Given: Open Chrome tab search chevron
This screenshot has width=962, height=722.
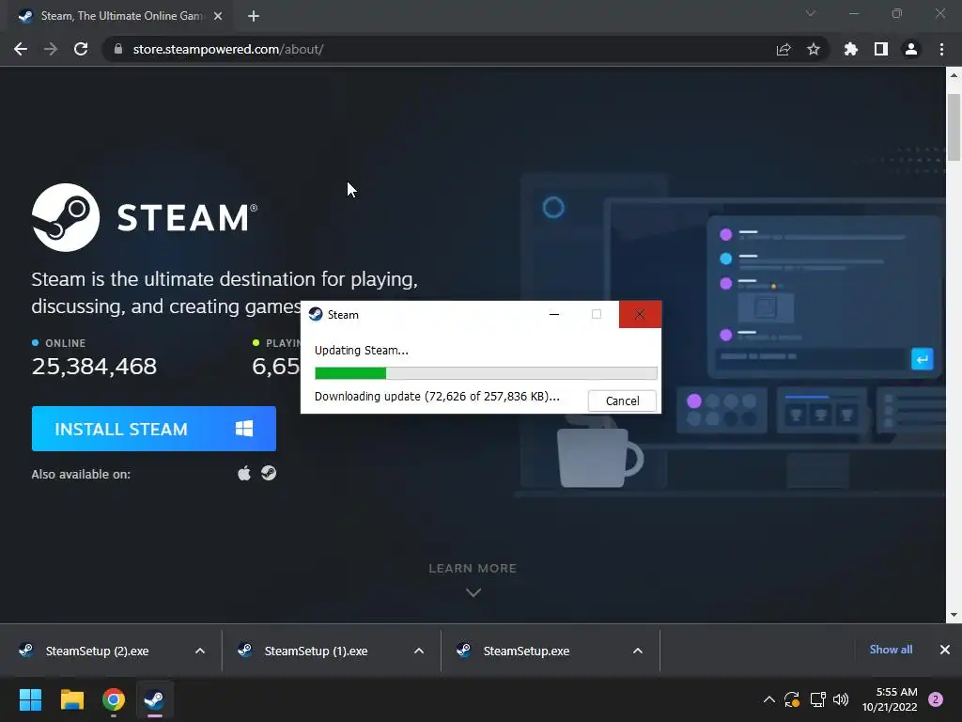Looking at the screenshot, I should point(811,13).
